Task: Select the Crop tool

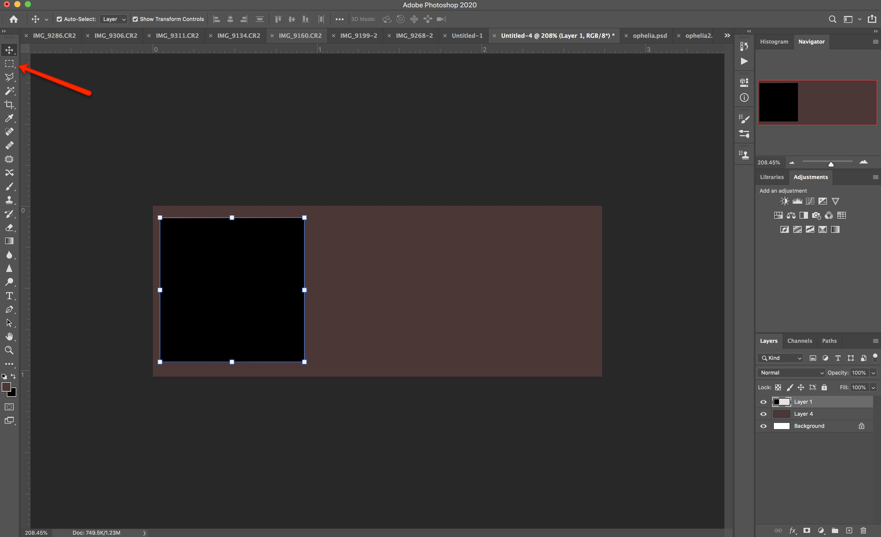Action: (9, 105)
